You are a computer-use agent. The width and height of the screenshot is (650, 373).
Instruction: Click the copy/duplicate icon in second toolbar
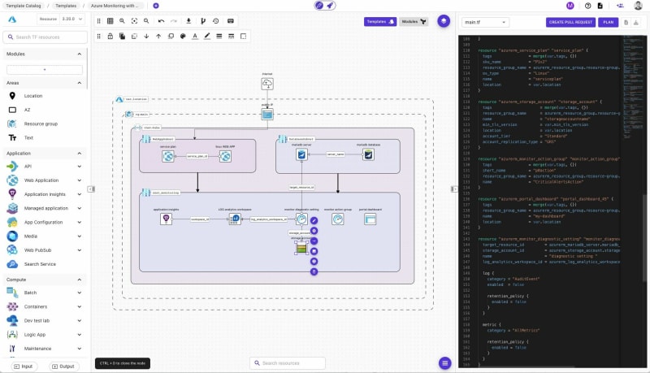coord(123,36)
